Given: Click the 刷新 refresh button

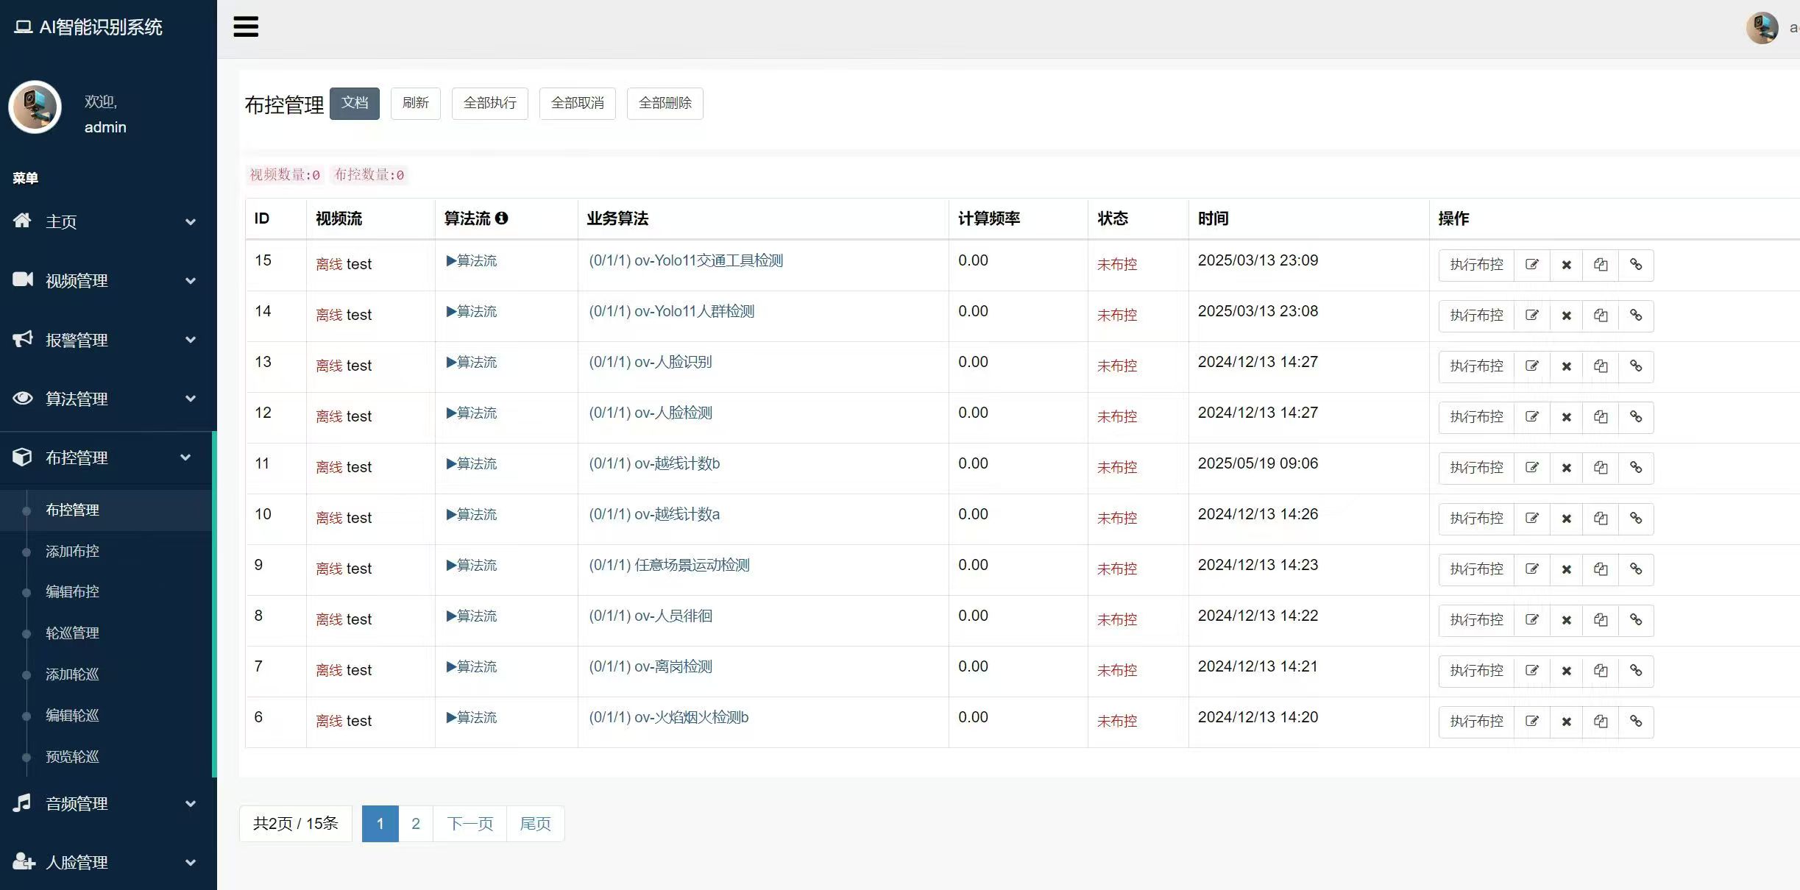Looking at the screenshot, I should pos(415,103).
